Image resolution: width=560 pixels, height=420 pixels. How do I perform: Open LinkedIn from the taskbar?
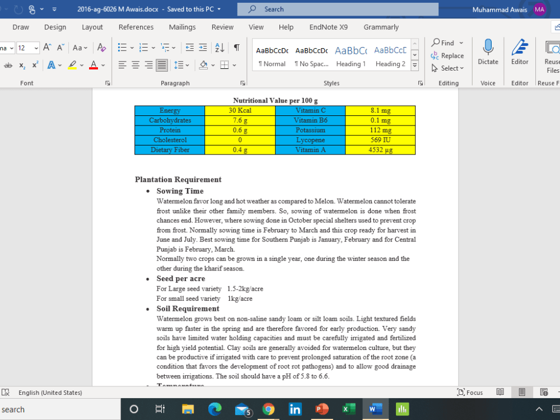coord(295,409)
